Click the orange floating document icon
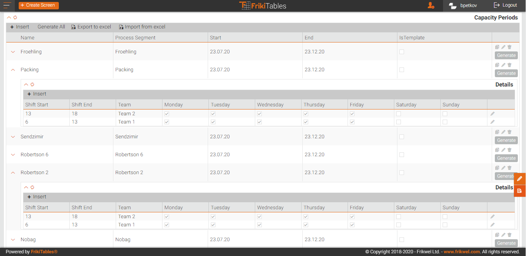Viewport: 526px width, 256px height. 520,191
